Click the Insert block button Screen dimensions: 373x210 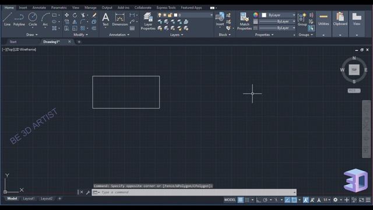[x=220, y=19]
